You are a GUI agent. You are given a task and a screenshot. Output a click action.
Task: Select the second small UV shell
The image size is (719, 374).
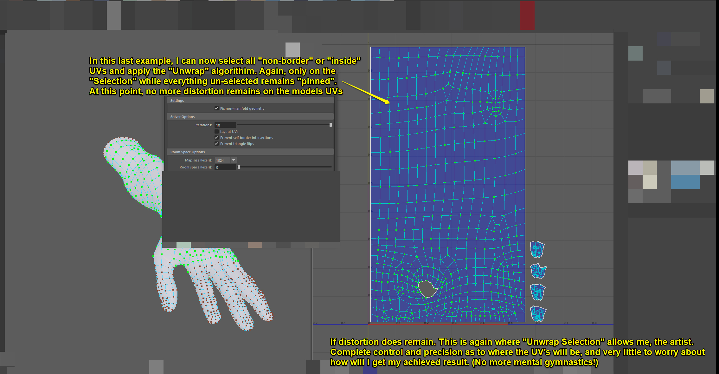538,271
